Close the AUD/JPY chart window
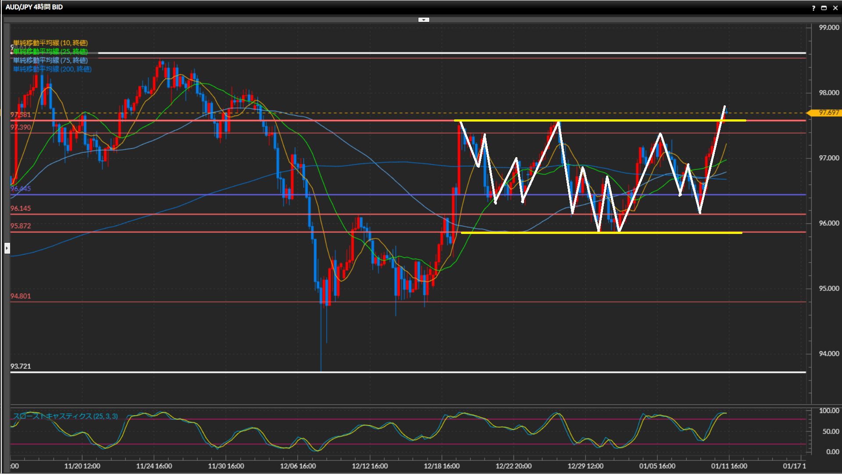 (835, 8)
